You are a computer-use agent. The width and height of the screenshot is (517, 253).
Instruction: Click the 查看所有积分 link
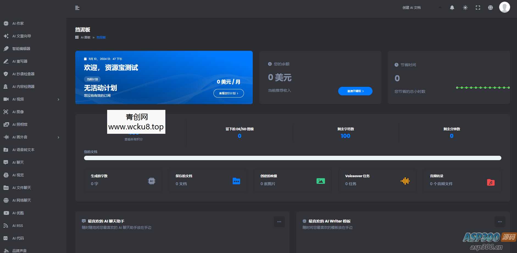(134, 140)
